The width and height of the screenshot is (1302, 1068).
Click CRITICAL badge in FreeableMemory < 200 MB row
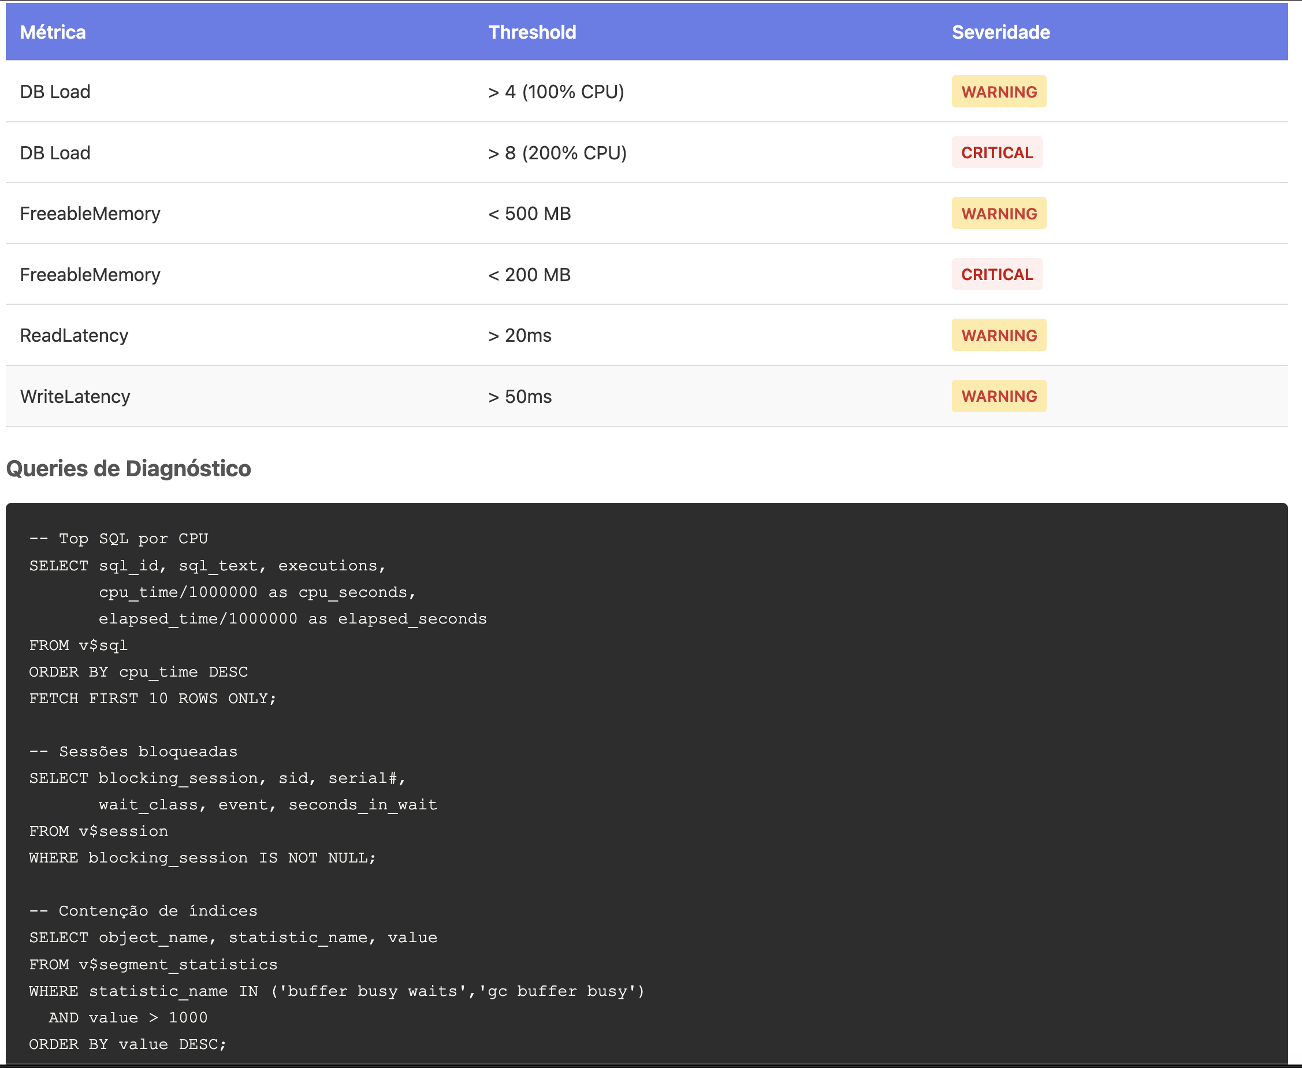[x=996, y=274]
